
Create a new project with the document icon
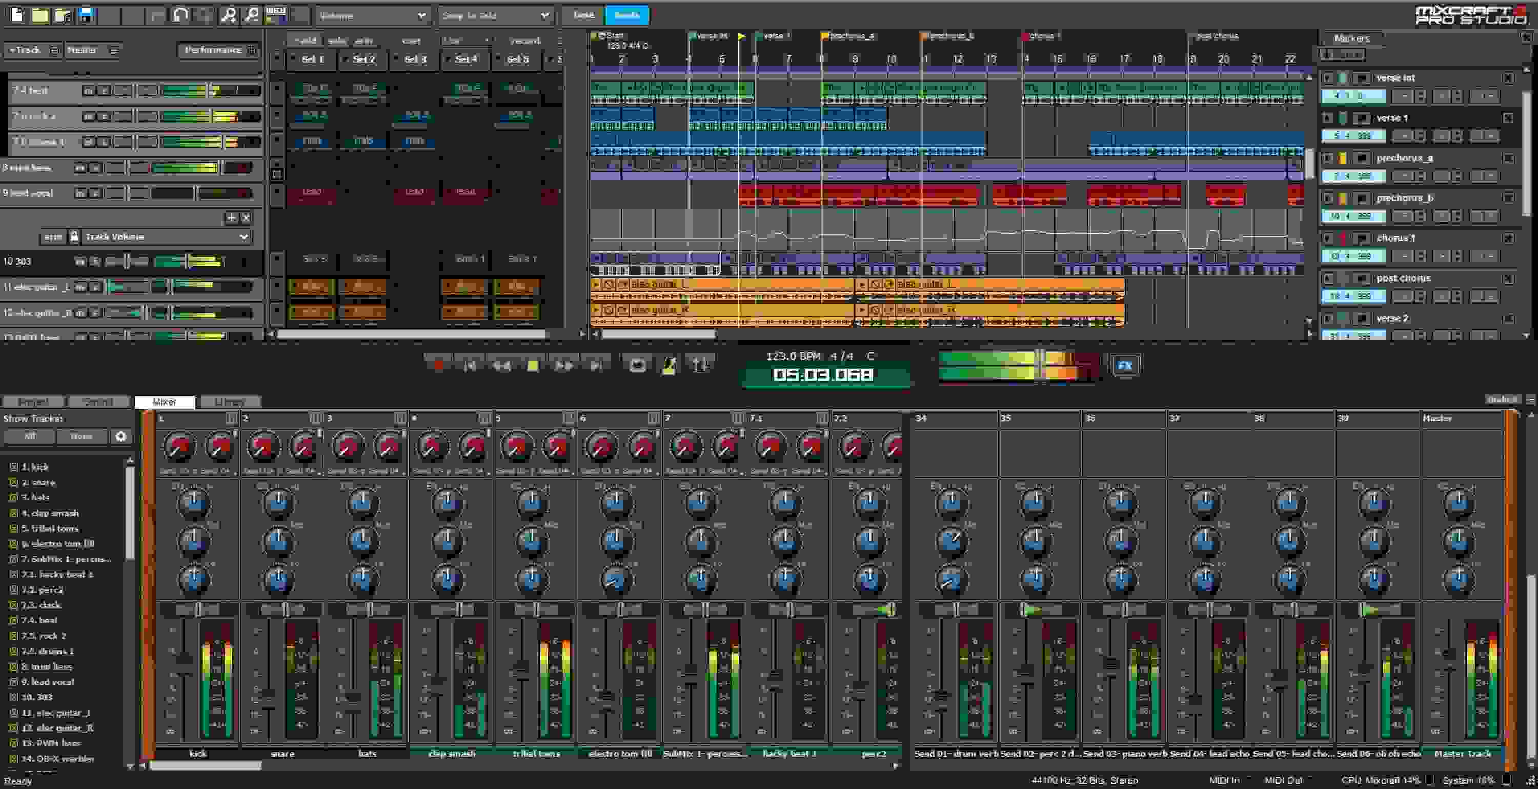click(16, 15)
